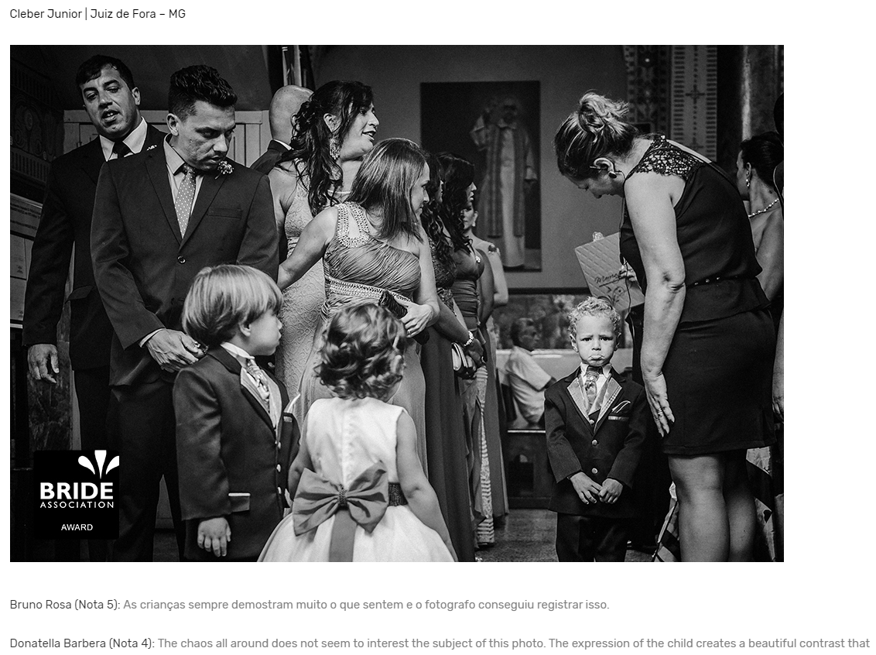Click the polka dot tie on man
Viewport: 876px width, 655px height.
point(186,198)
